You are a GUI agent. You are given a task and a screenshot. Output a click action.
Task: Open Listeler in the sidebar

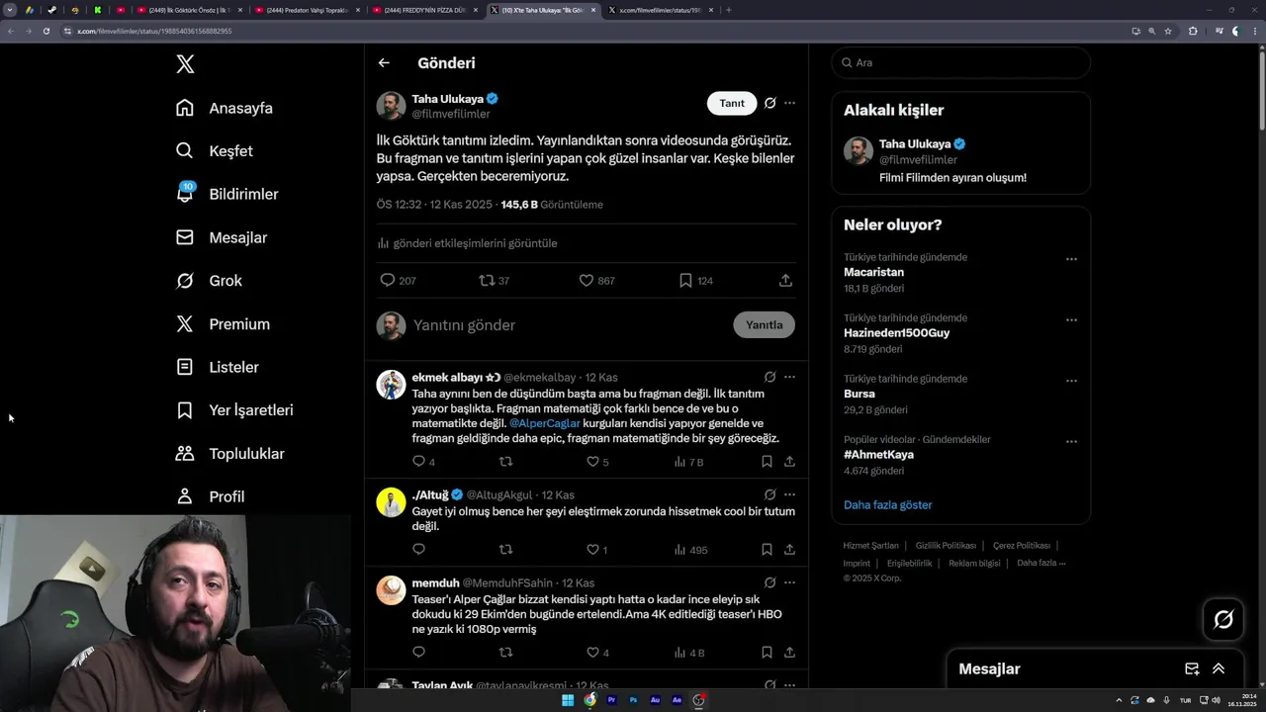(217, 367)
